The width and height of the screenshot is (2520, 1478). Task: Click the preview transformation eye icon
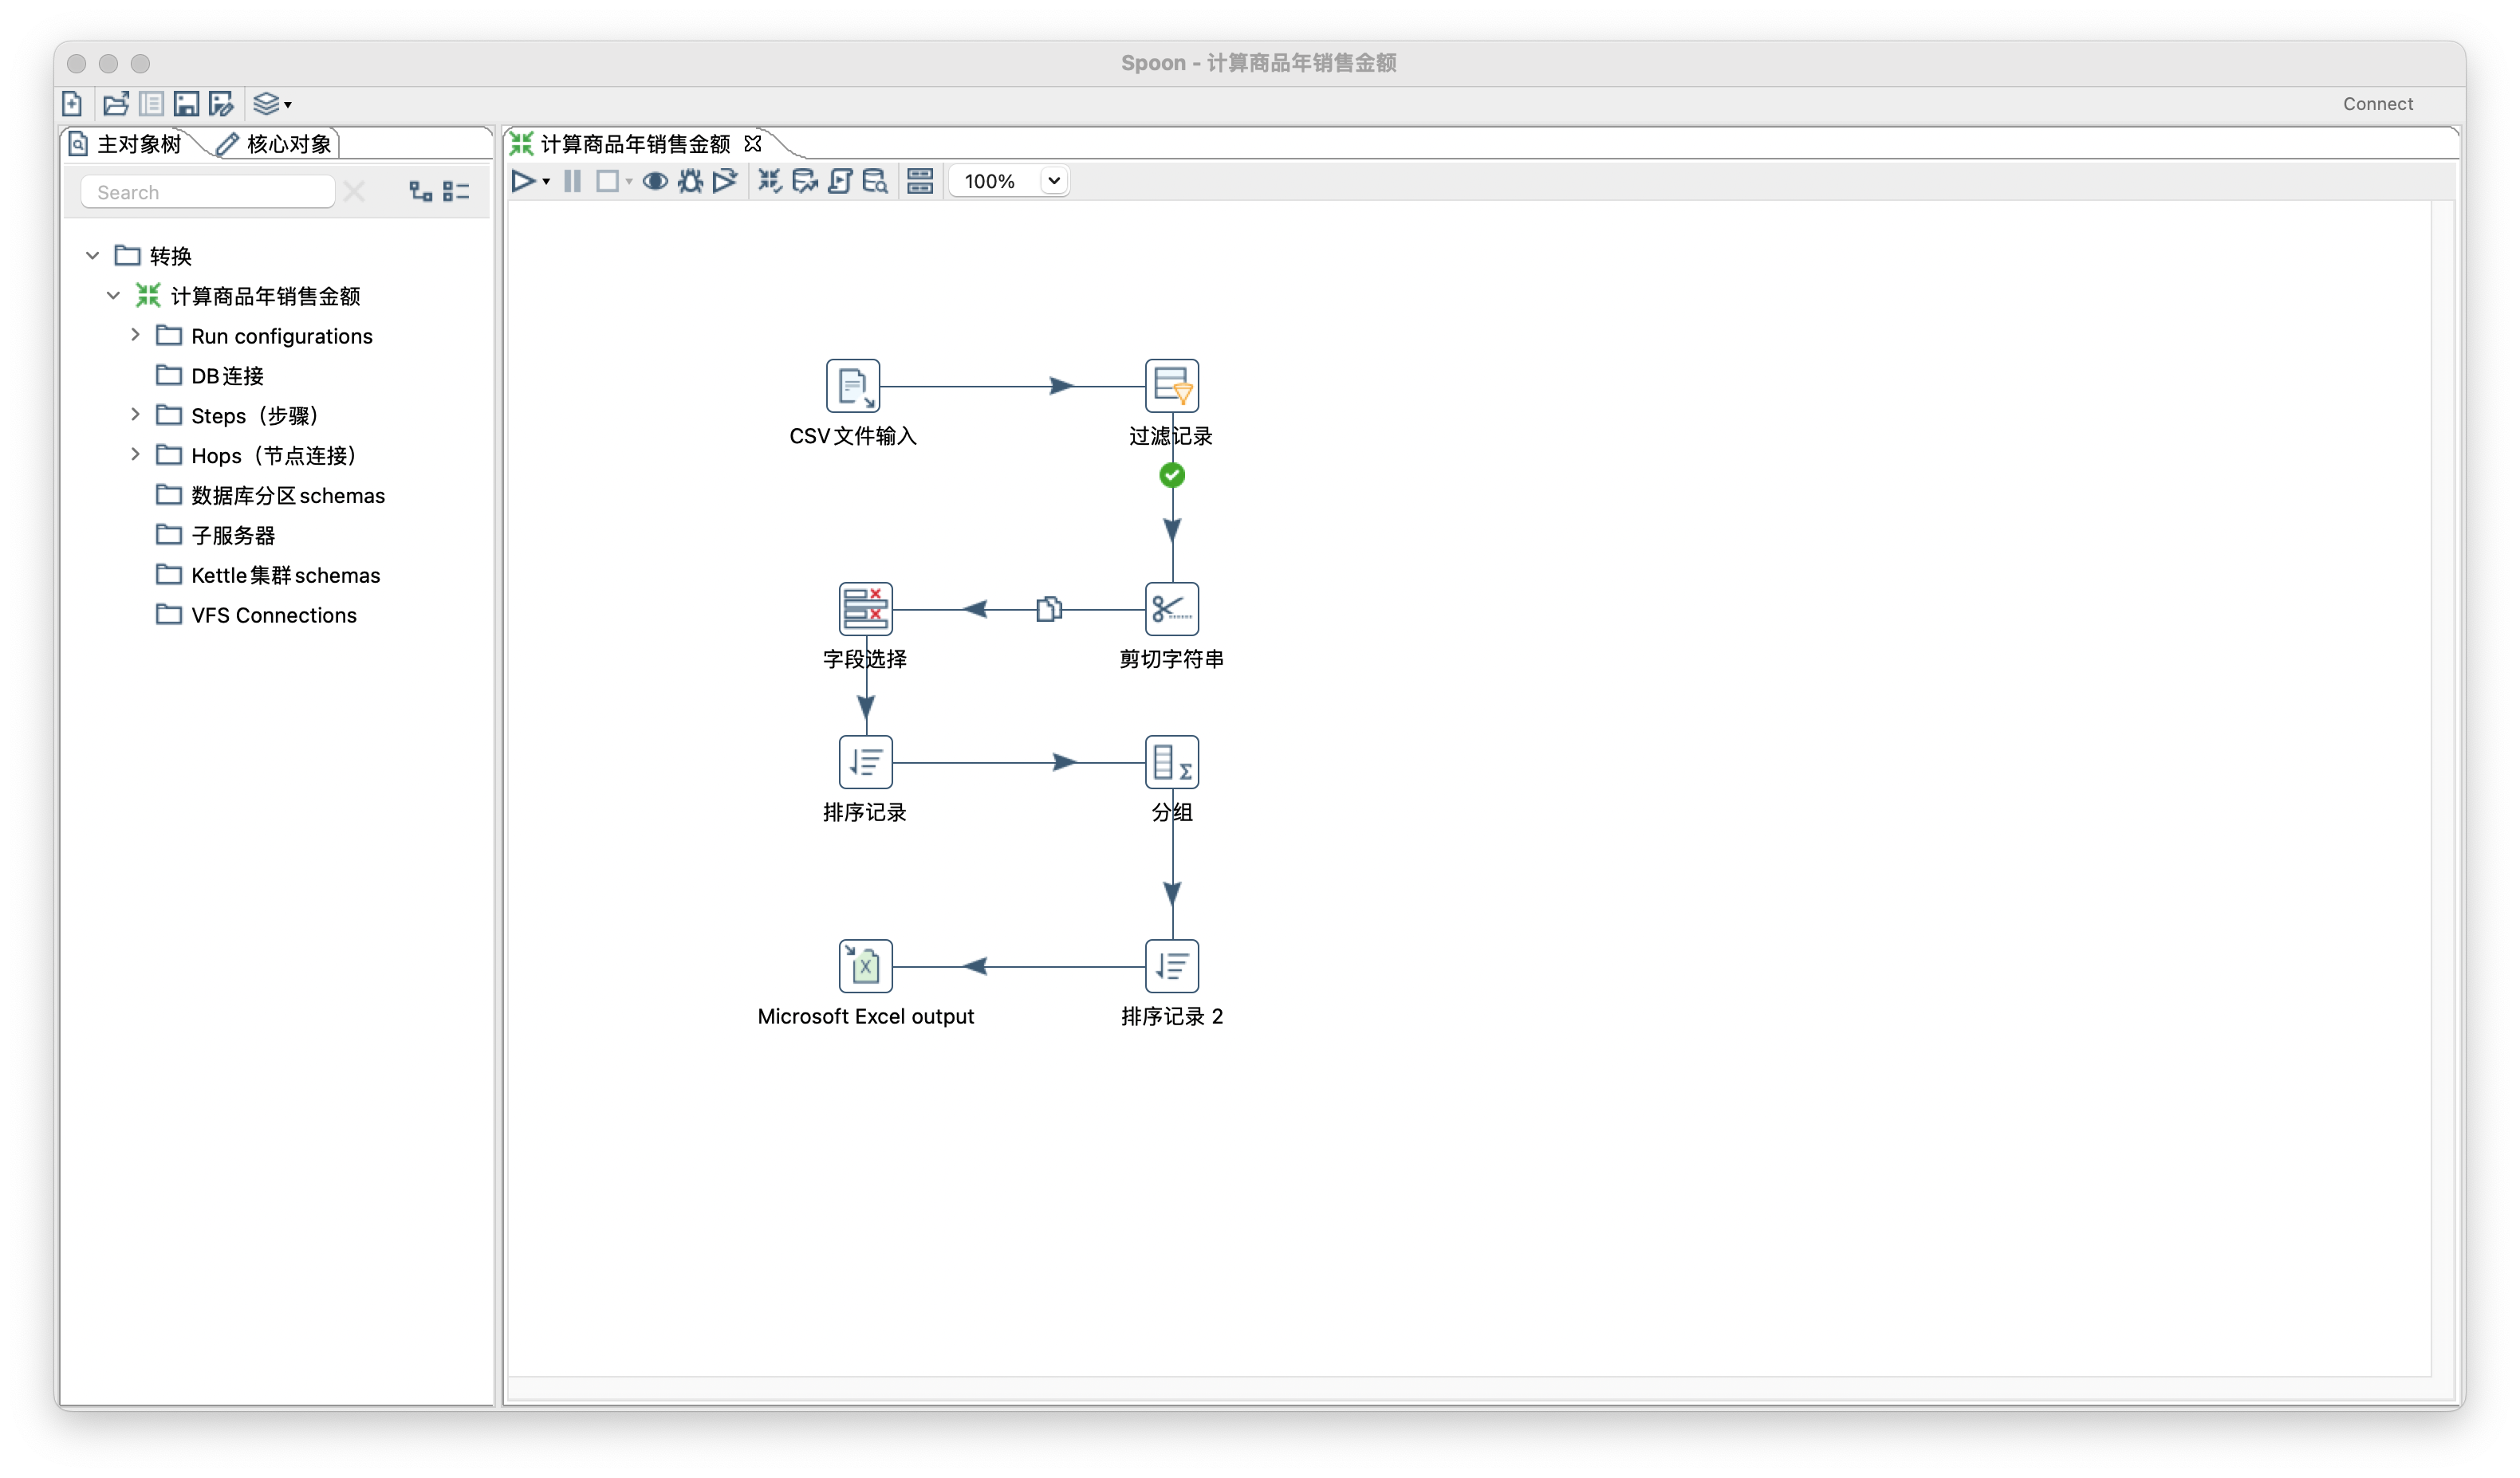(x=655, y=181)
